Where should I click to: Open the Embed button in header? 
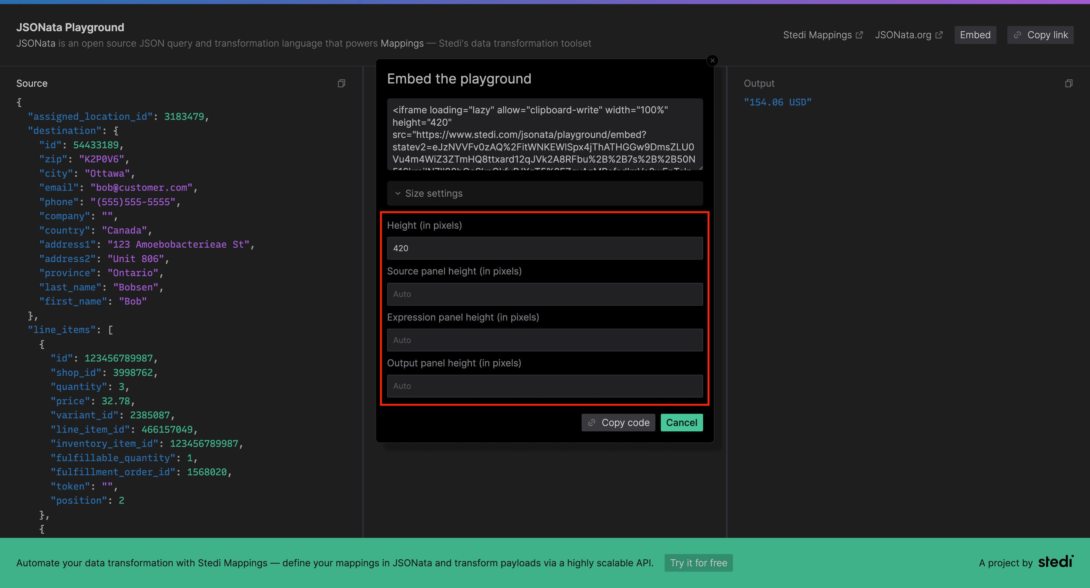tap(975, 35)
